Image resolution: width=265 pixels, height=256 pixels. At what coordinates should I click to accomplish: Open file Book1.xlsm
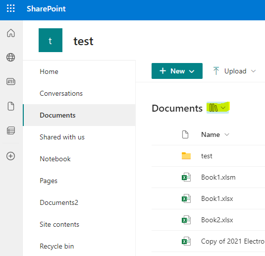(x=218, y=177)
